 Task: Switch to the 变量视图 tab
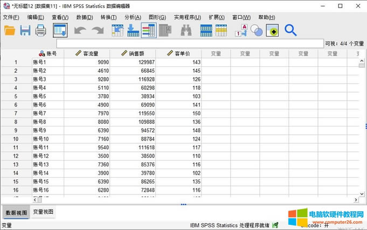[43, 212]
